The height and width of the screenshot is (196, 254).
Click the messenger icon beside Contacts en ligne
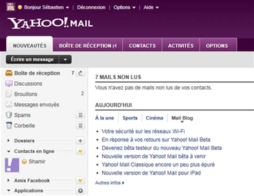[x=80, y=151]
